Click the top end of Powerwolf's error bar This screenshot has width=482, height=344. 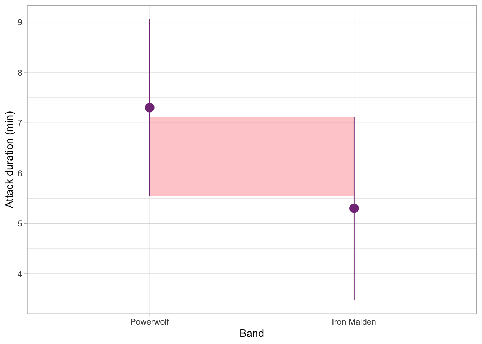[150, 20]
